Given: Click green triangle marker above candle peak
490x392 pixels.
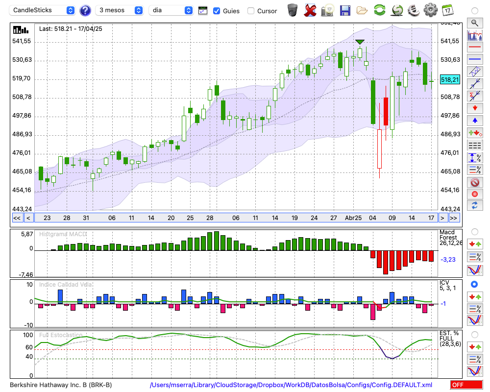Looking at the screenshot, I should [x=360, y=42].
